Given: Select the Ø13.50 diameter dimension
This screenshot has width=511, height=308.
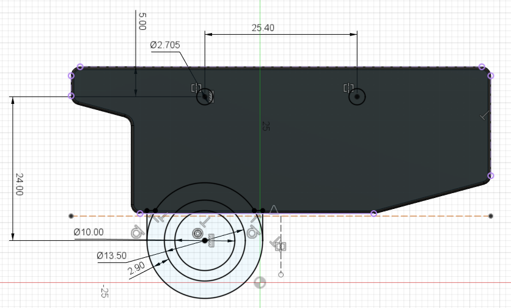Looking at the screenshot, I should [x=112, y=255].
